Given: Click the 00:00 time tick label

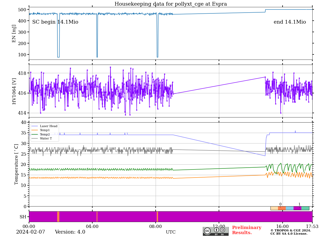Looking at the screenshot, I should click(29, 226).
